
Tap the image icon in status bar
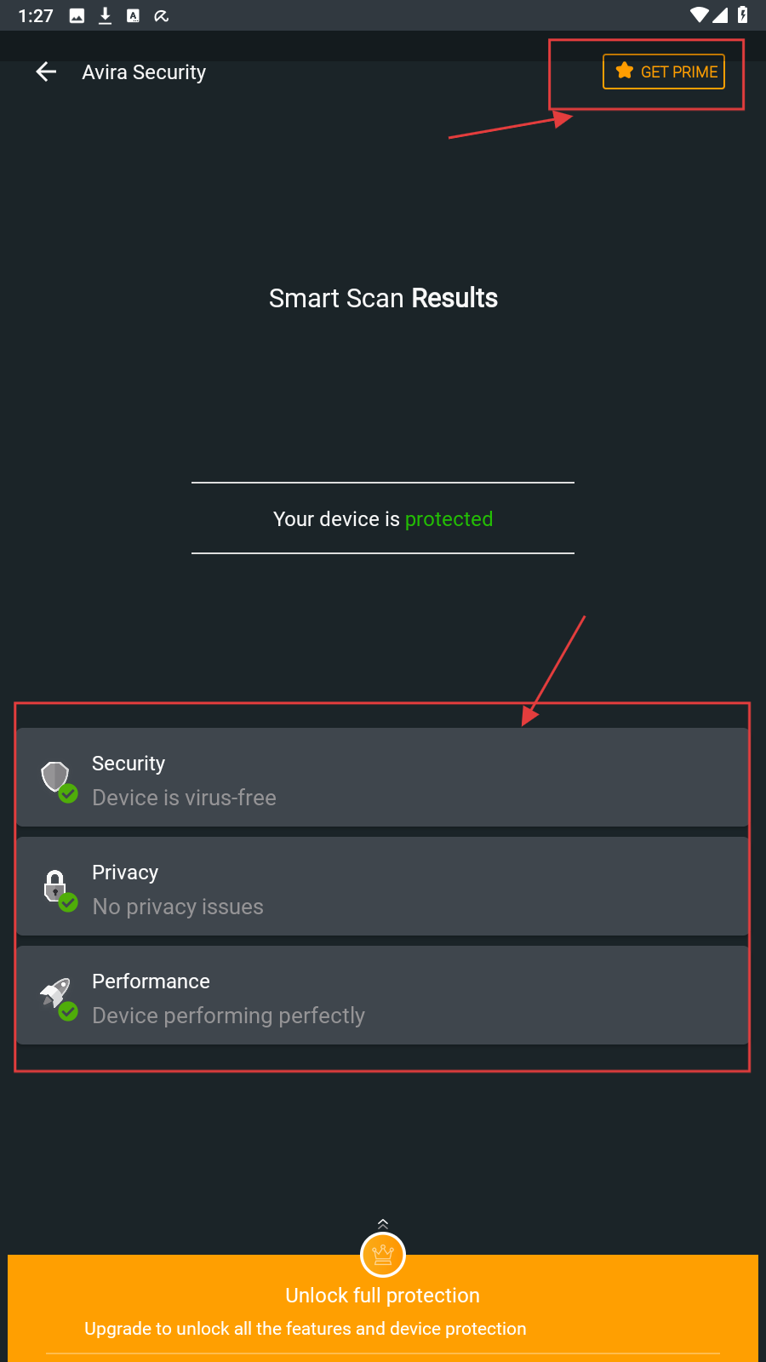[x=77, y=15]
